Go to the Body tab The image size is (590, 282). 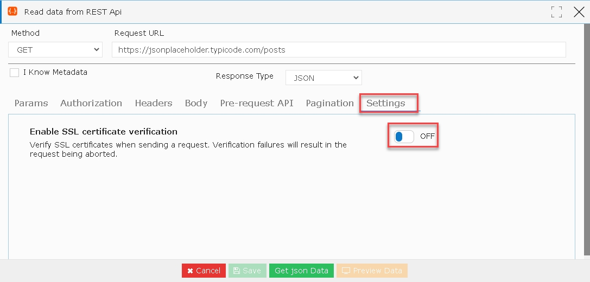196,103
